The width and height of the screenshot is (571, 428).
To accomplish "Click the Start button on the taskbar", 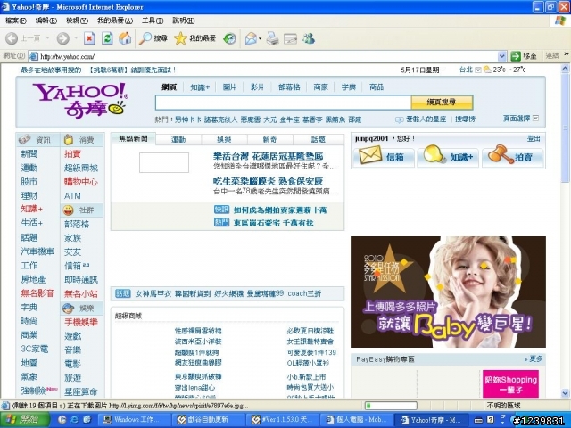I will tap(25, 420).
